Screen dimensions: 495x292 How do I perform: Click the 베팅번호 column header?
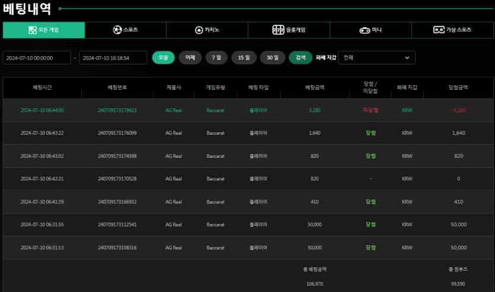click(117, 87)
